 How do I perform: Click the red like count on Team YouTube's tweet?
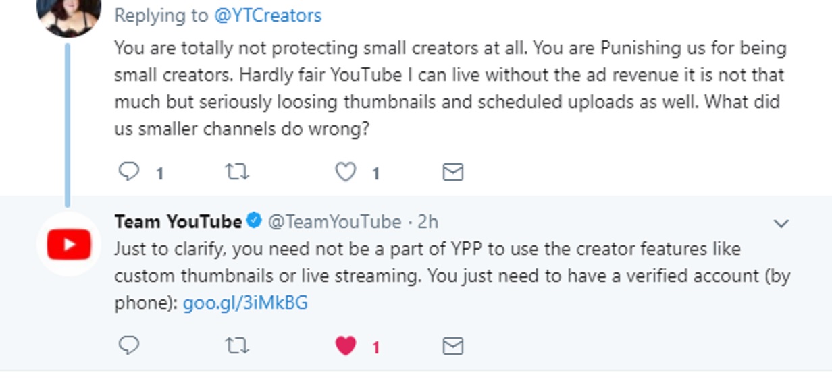click(376, 347)
